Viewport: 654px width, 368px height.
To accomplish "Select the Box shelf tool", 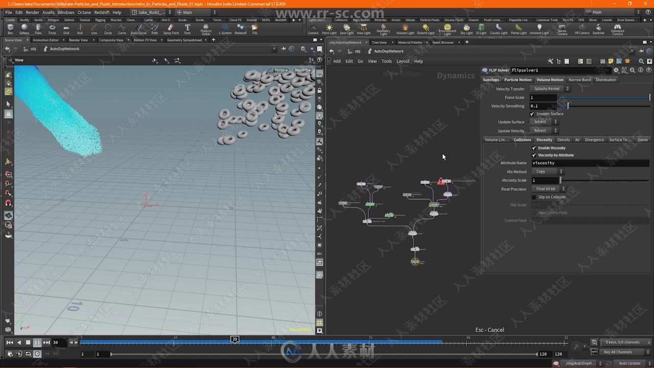I will coord(10,29).
